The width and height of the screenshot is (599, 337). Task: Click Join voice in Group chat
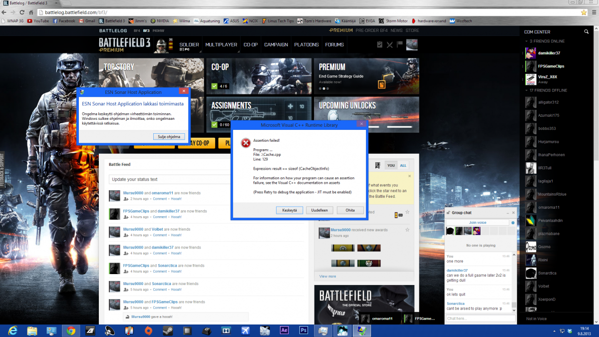coord(478,222)
